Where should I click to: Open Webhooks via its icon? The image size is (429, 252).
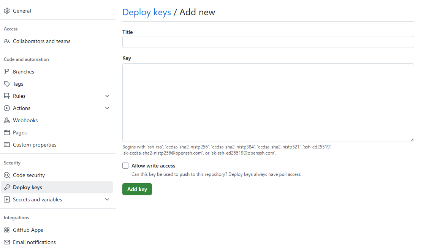(x=7, y=120)
